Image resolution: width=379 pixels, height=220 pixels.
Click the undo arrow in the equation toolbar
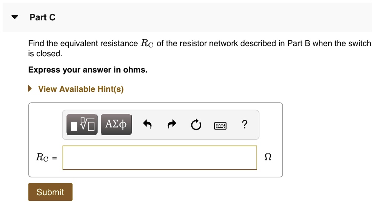click(147, 125)
